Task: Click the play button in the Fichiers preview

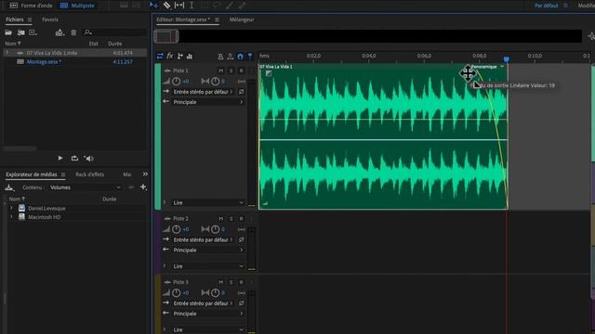Action: point(60,159)
